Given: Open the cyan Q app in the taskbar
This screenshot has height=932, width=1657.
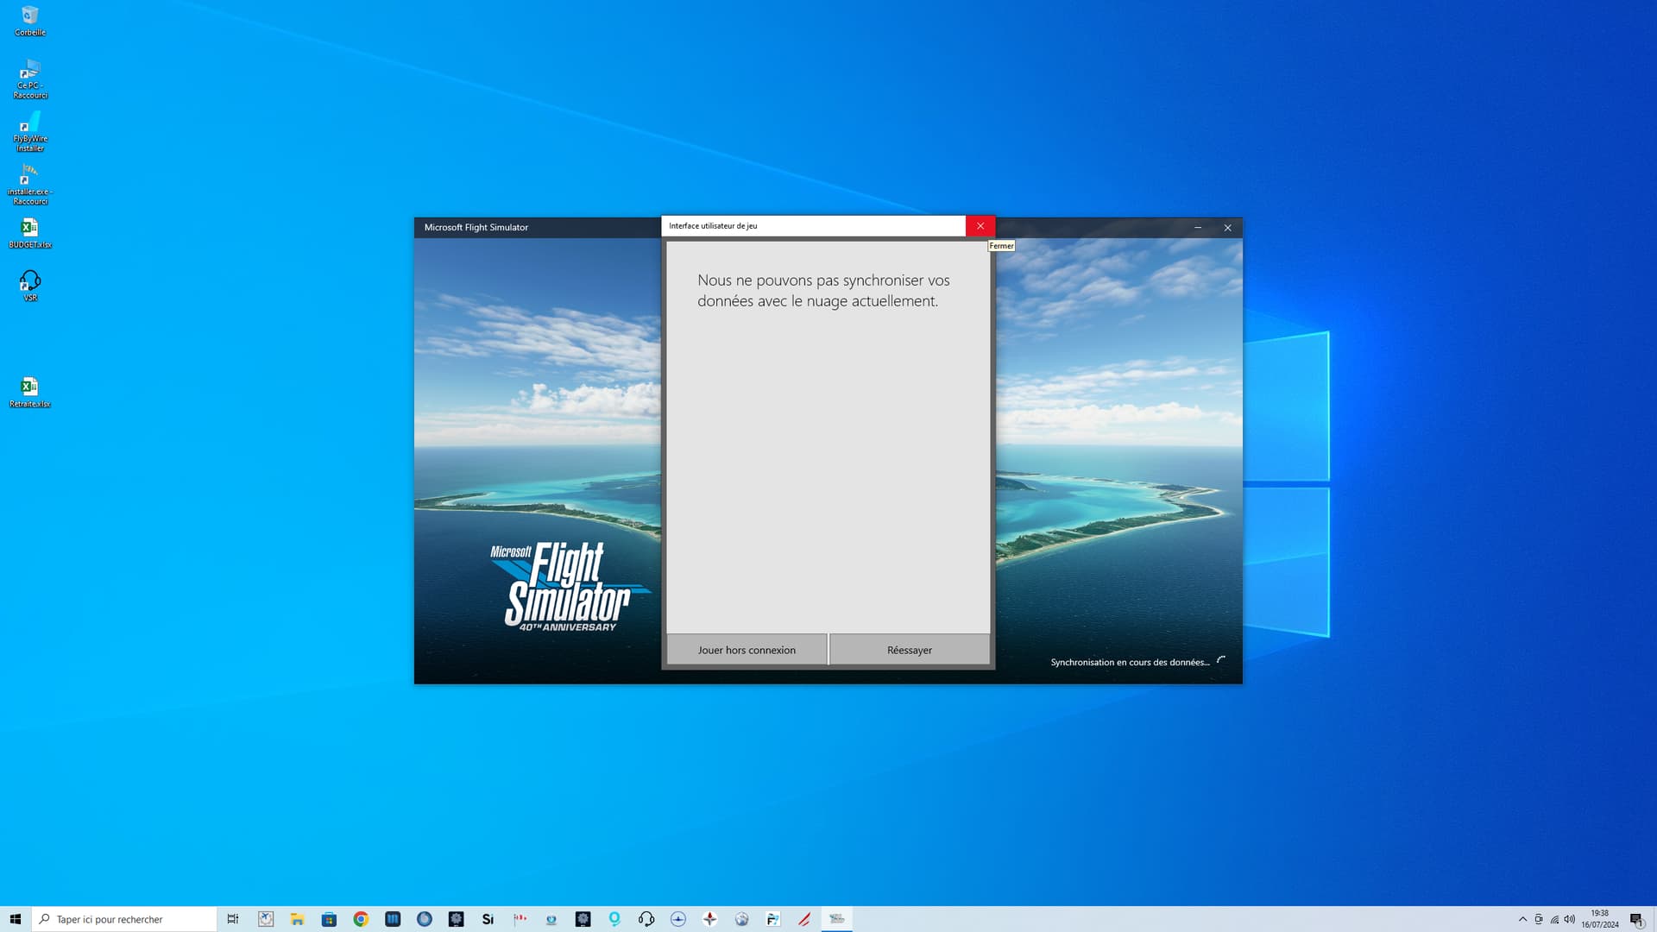Looking at the screenshot, I should [614, 919].
